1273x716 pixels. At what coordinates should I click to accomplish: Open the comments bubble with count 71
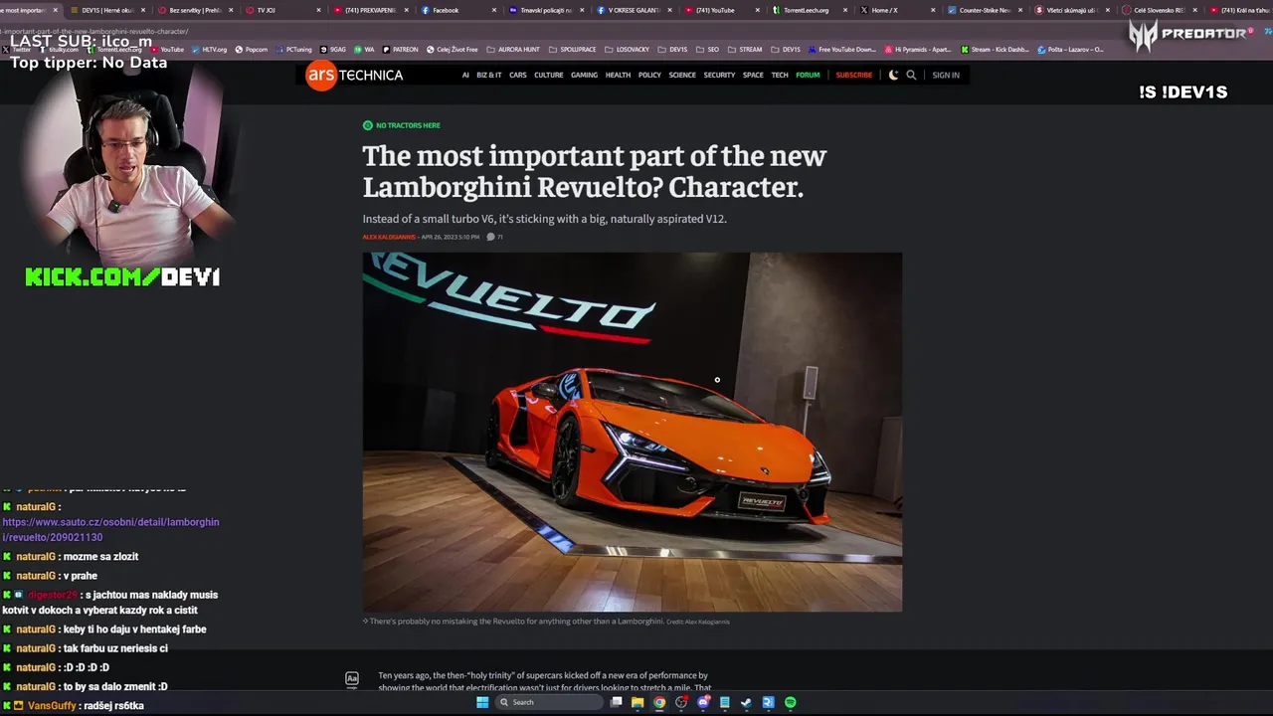pyautogui.click(x=494, y=237)
